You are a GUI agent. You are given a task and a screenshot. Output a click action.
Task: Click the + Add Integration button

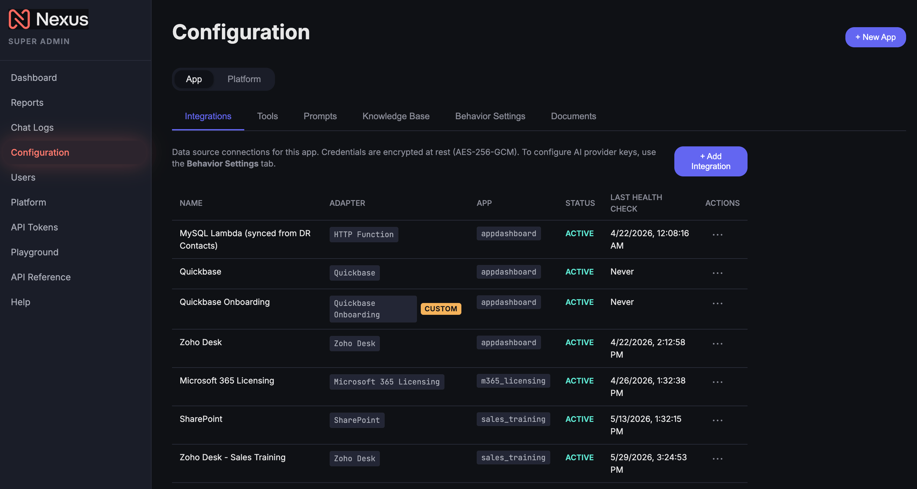[x=710, y=161]
